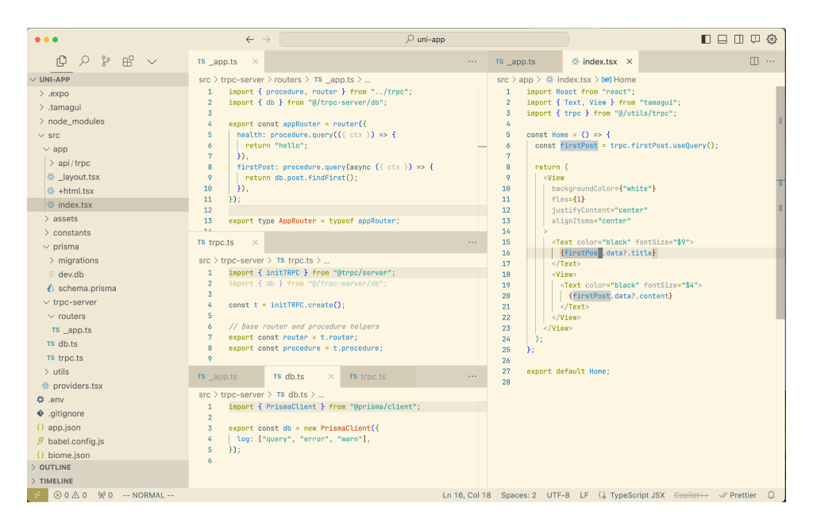Screen dimensions: 813x530
Task: Open the Search view icon
Action: (84, 61)
